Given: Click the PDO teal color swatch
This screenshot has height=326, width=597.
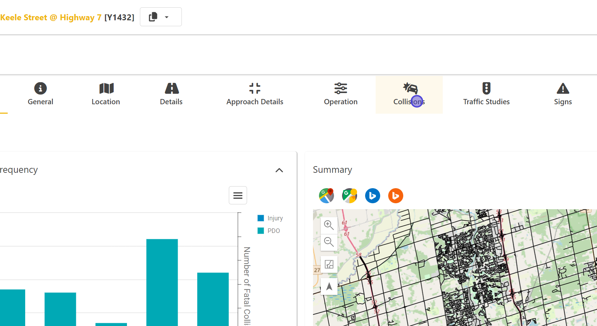Looking at the screenshot, I should pos(261,231).
